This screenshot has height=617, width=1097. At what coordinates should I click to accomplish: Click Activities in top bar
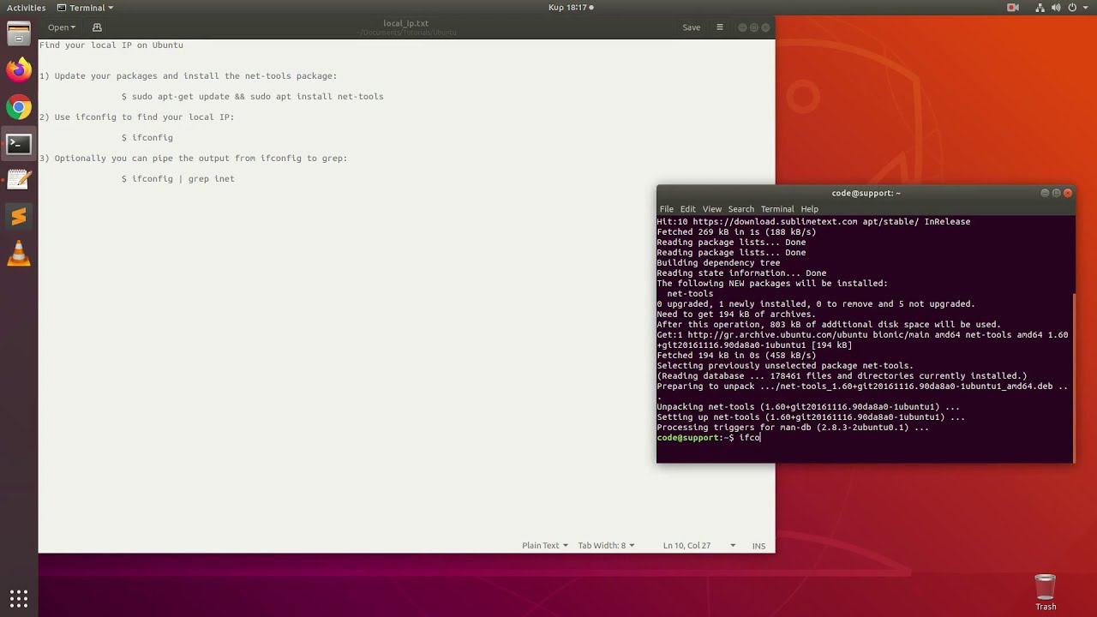tap(27, 8)
